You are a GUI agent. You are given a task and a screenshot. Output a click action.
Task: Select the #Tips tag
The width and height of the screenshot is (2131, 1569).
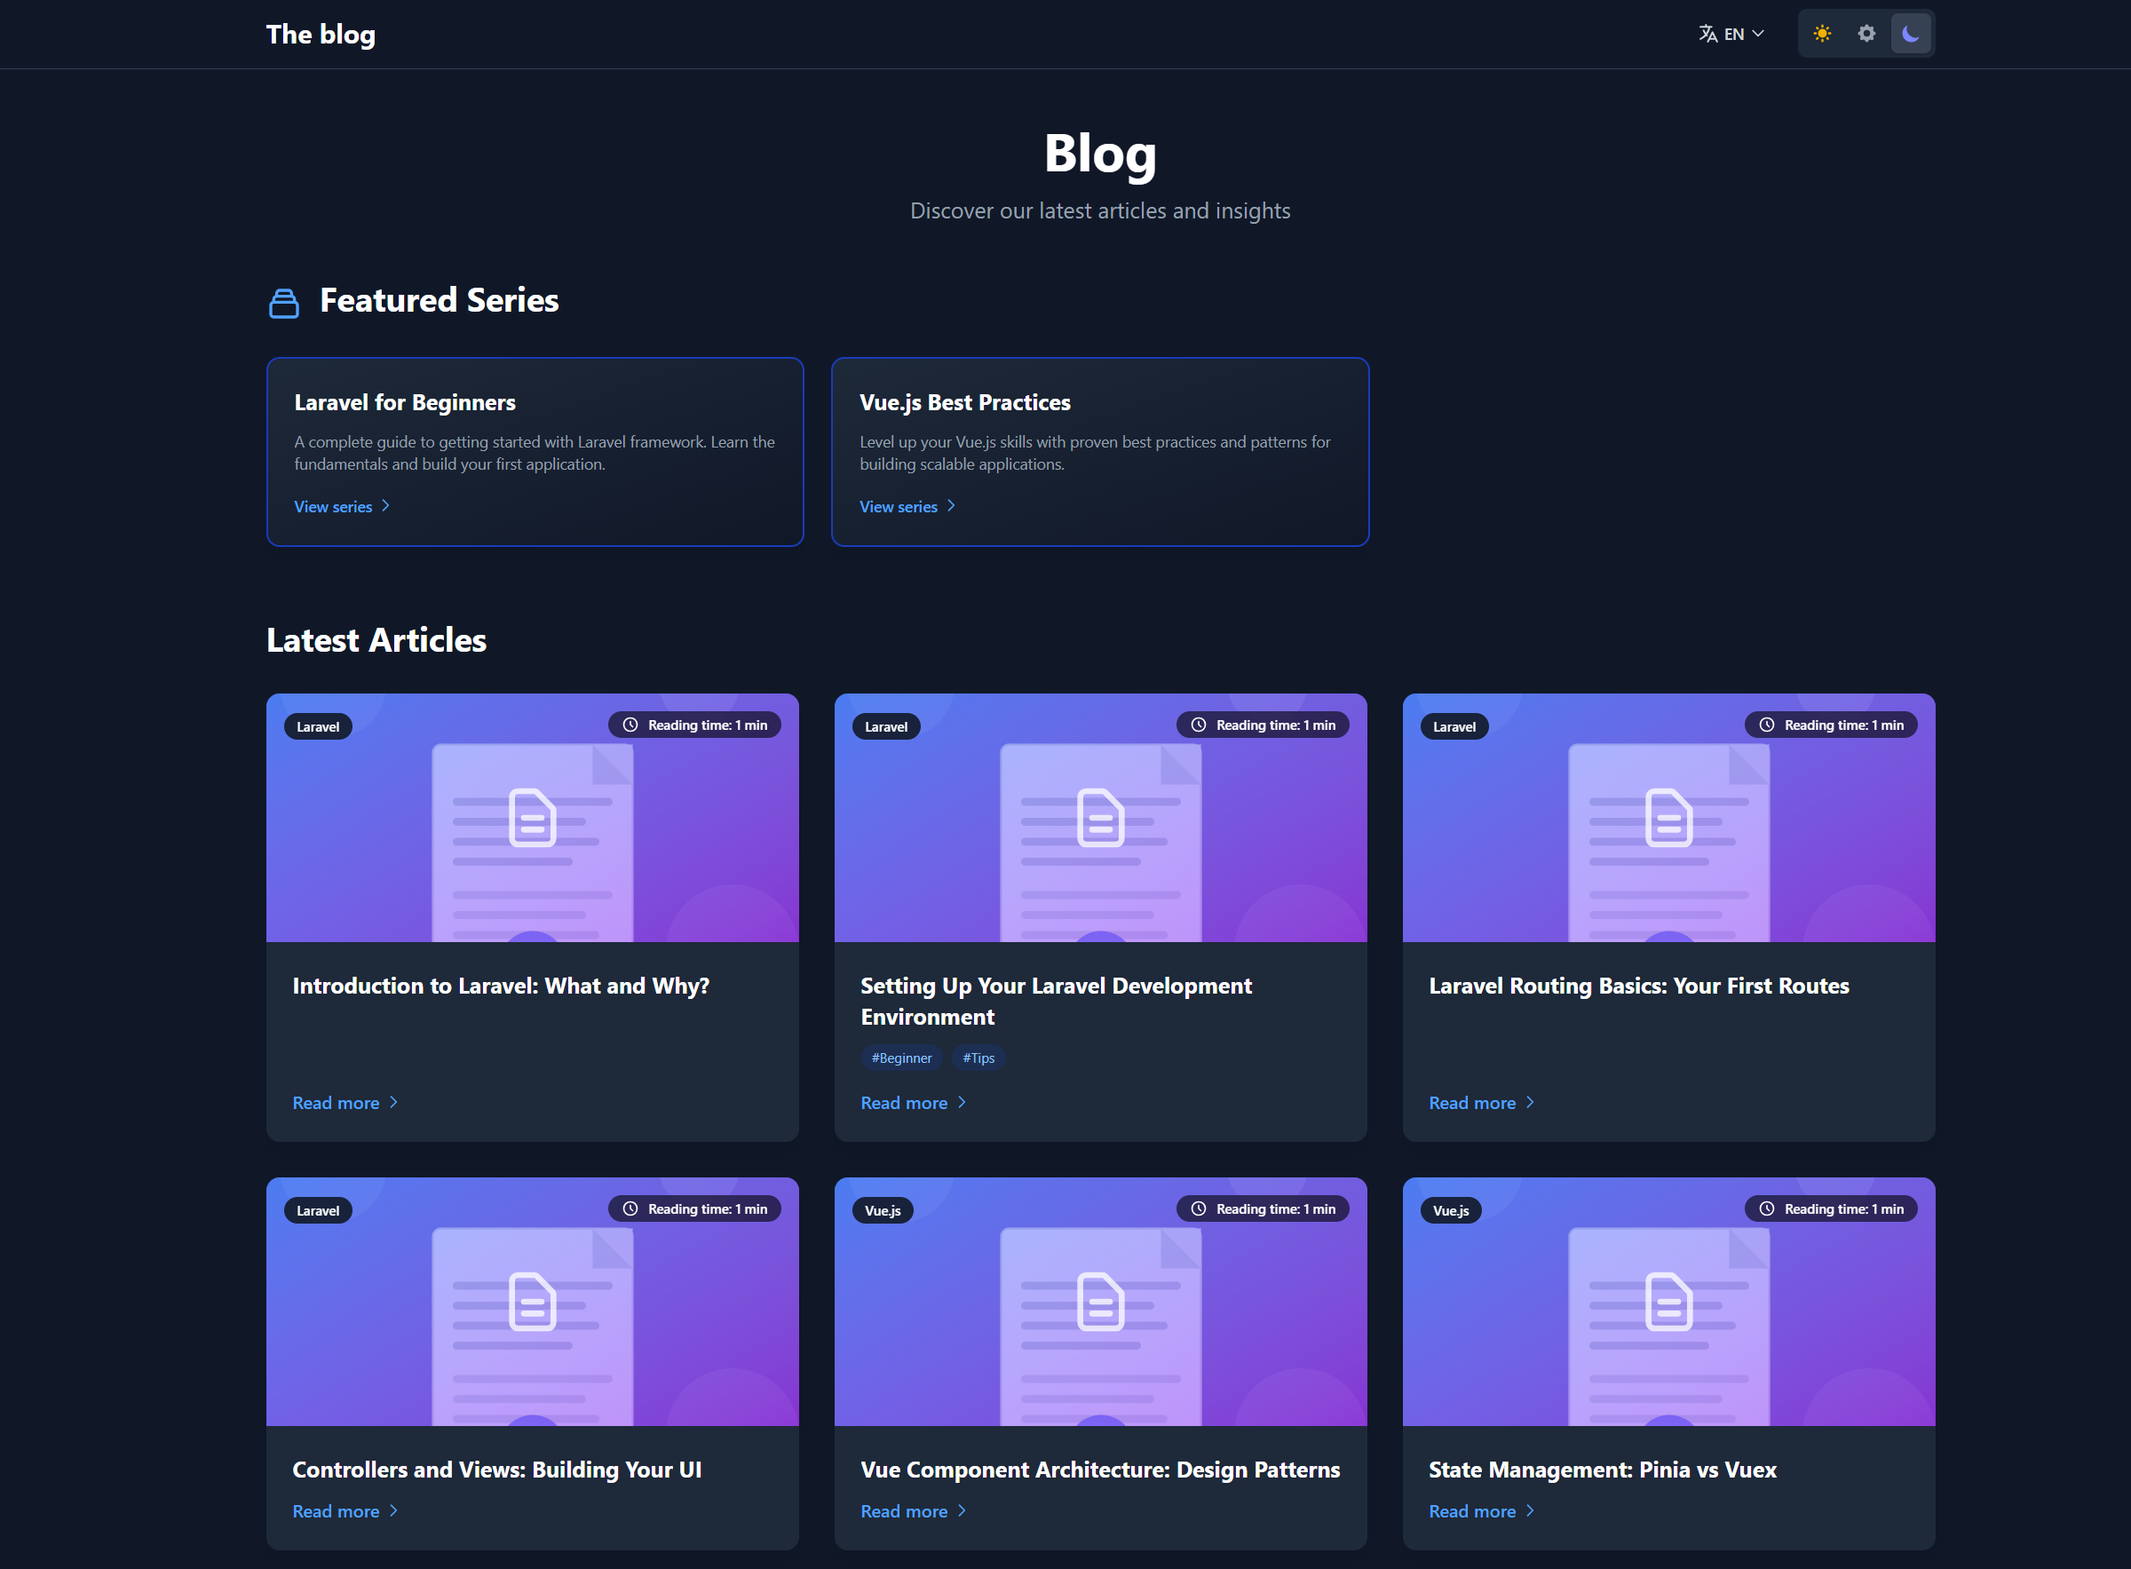pyautogui.click(x=978, y=1058)
